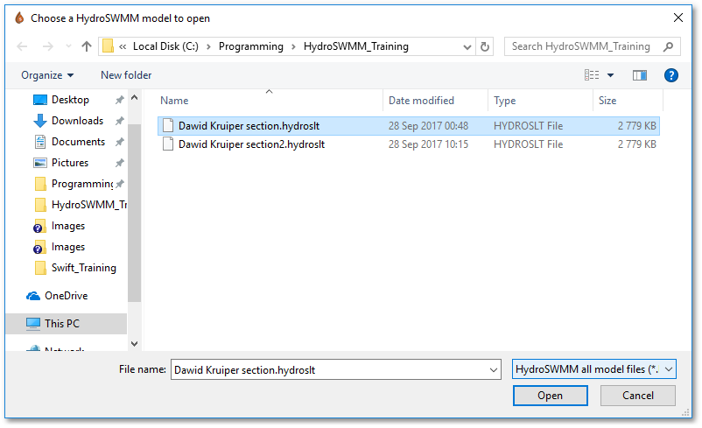Viewport: 702px width, 428px height.
Task: Open Swift_Training folder in navigation pane
Action: tap(84, 268)
